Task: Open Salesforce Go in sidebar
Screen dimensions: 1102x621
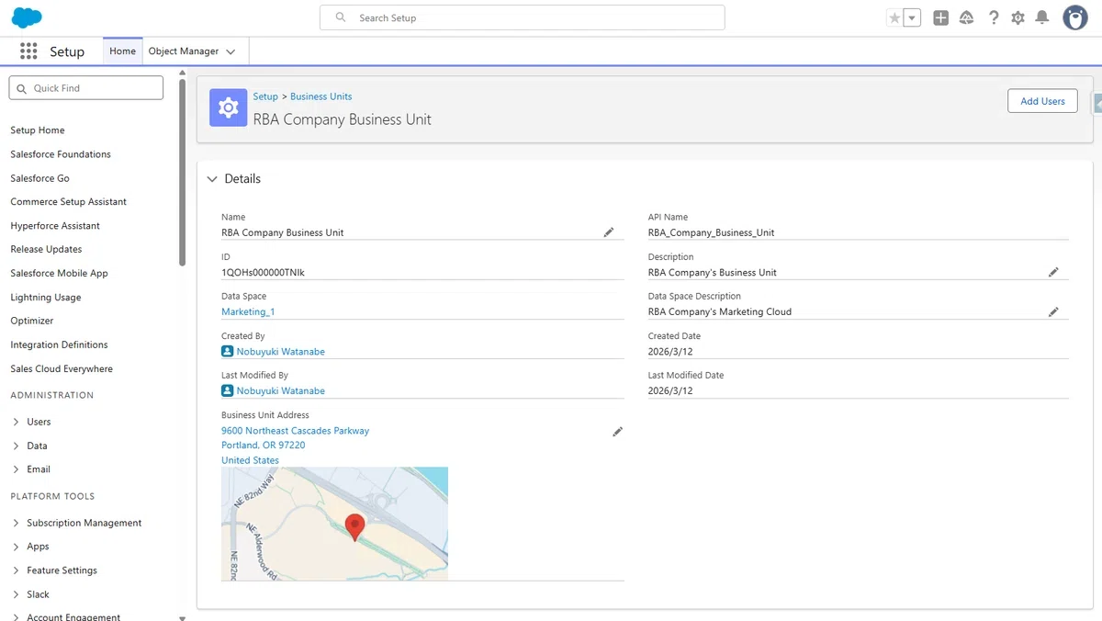Action: pyautogui.click(x=39, y=178)
